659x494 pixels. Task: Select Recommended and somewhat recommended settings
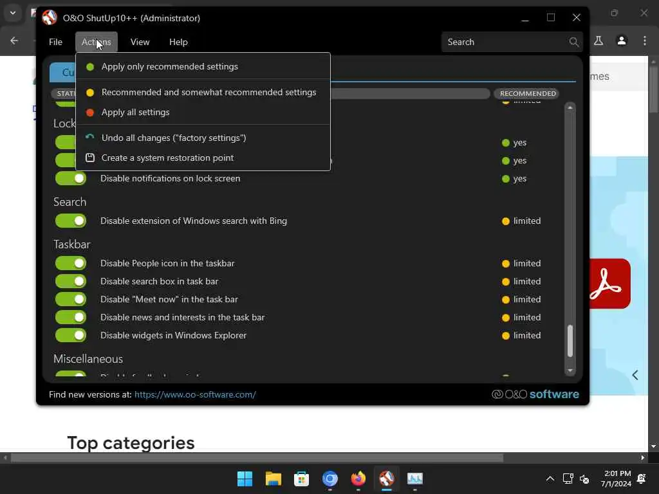pyautogui.click(x=203, y=92)
